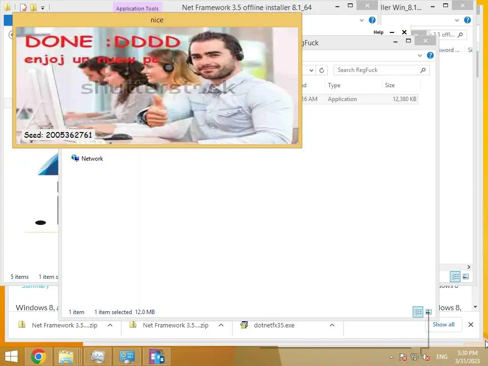This screenshot has height=366, width=488.
Task: Open help in Net Framework 8.1_64 window
Action: (372, 20)
